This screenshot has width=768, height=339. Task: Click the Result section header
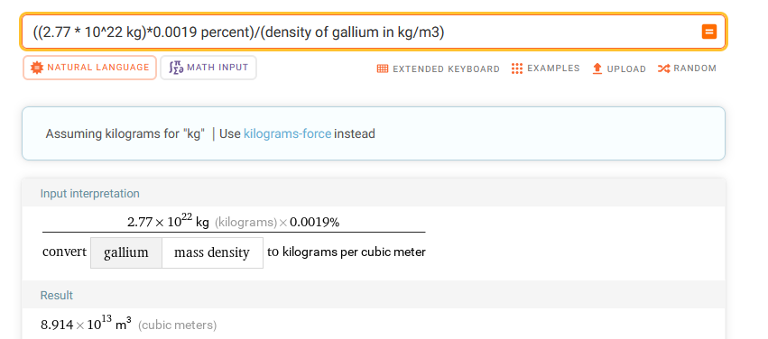[56, 296]
